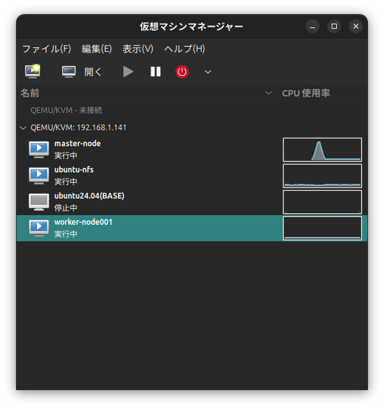This screenshot has height=408, width=384.
Task: Close the 仮想マシンマネージャー window
Action: 356,26
